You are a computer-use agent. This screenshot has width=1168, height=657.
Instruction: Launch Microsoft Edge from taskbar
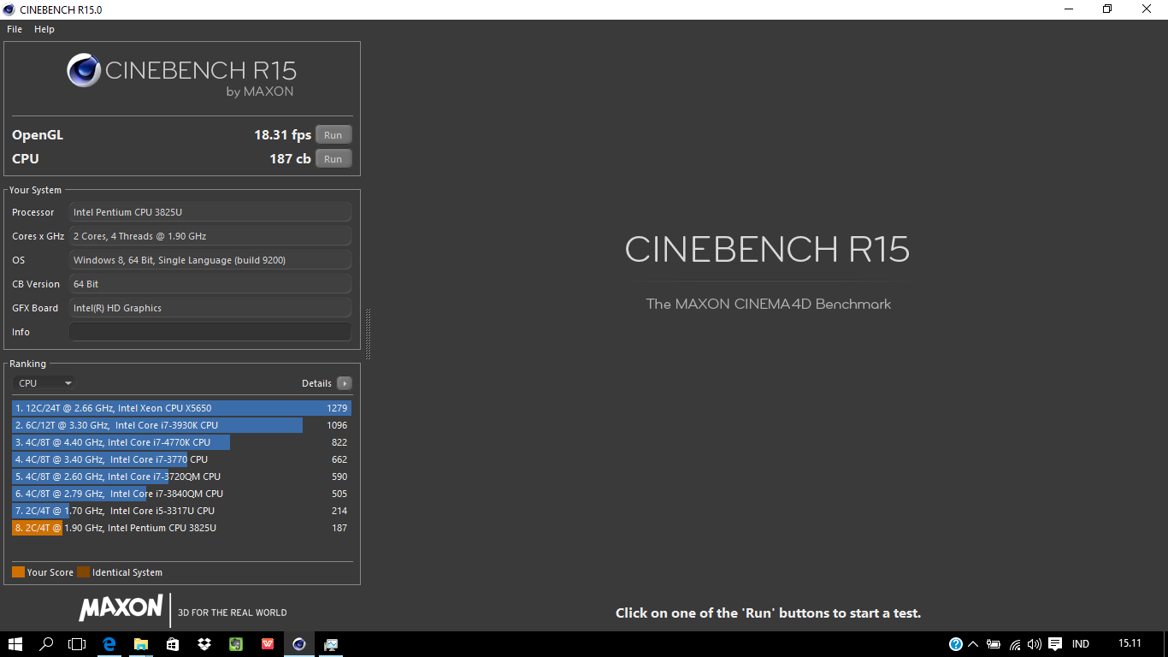click(109, 644)
